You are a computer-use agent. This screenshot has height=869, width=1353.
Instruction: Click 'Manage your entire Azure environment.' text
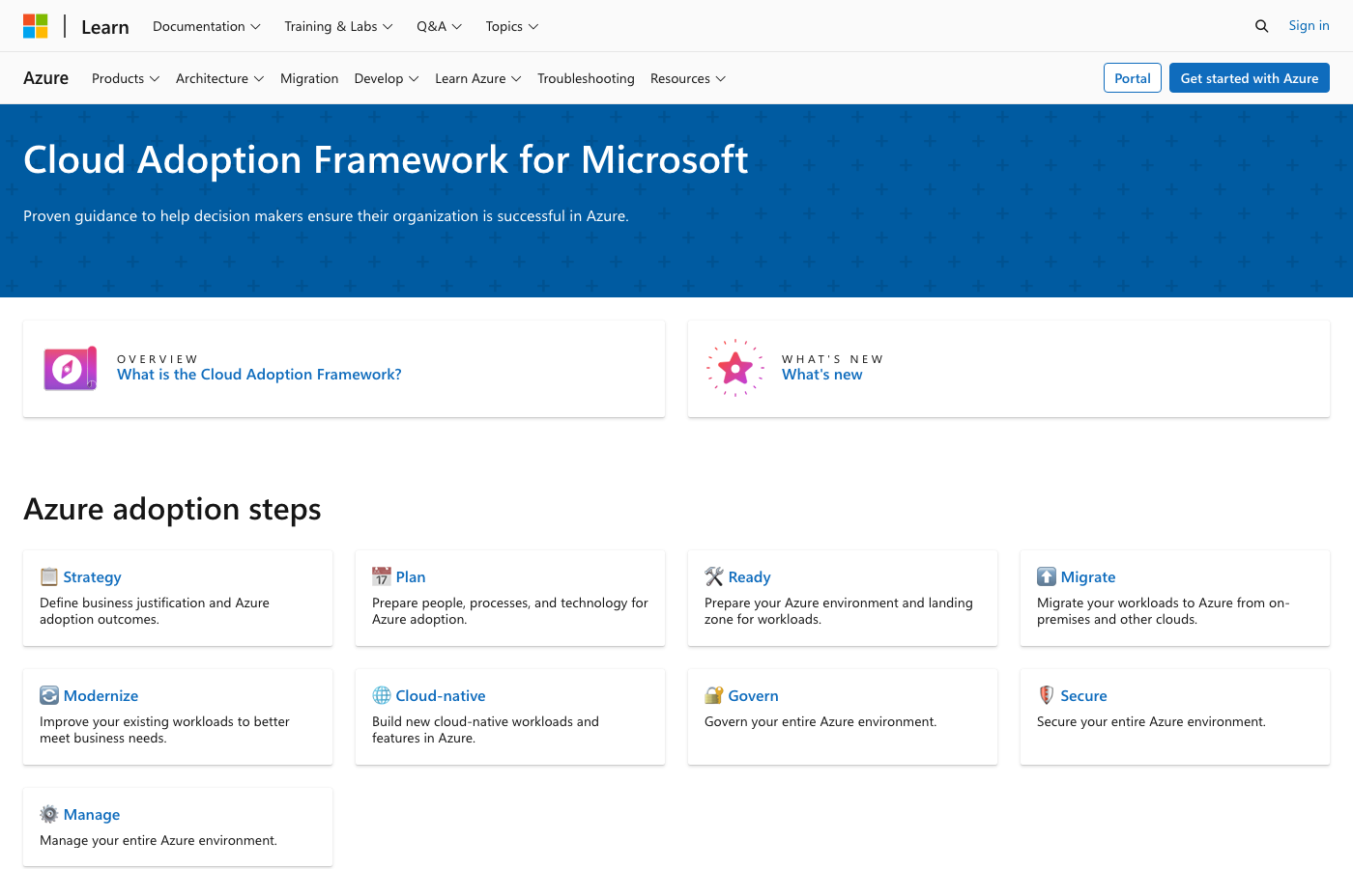click(158, 840)
